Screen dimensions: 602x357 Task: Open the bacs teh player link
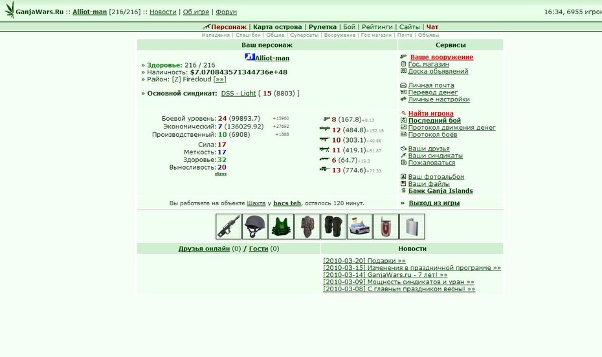click(287, 203)
